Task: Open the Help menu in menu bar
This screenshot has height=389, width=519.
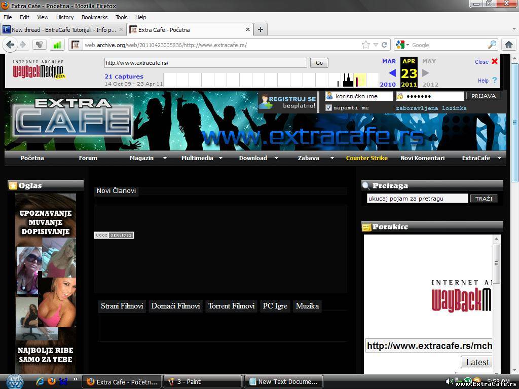Action: click(x=141, y=17)
